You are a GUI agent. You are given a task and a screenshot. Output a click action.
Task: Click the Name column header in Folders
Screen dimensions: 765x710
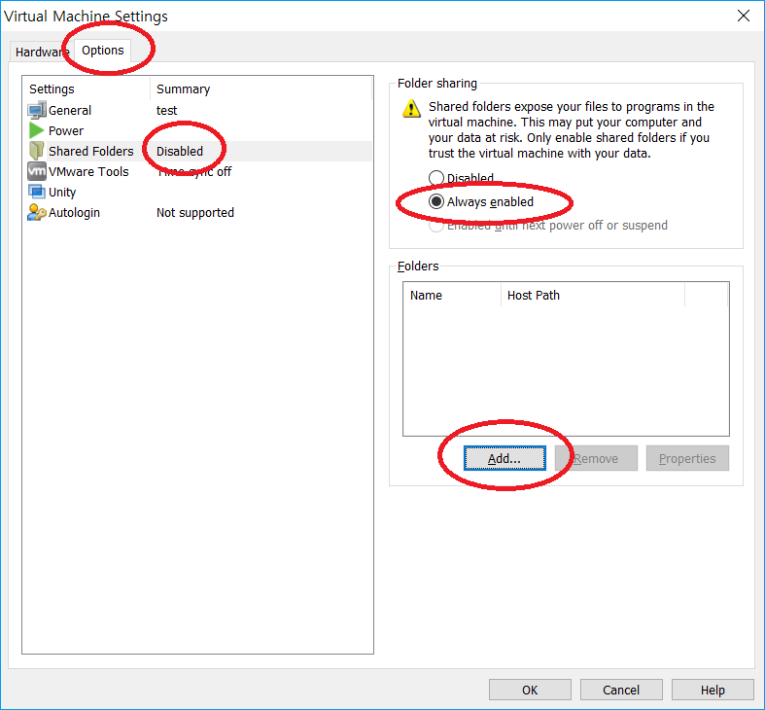point(452,295)
